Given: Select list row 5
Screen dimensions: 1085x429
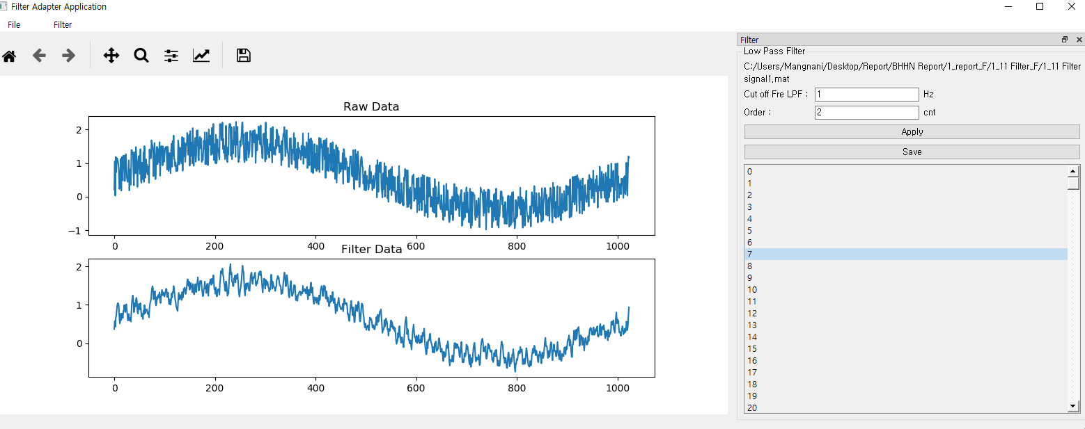Looking at the screenshot, I should [x=906, y=230].
